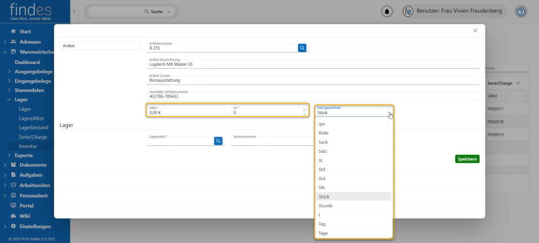The width and height of the screenshot is (539, 243).
Task: Click the filter icon beside Serie/Charge
Action: click(518, 83)
